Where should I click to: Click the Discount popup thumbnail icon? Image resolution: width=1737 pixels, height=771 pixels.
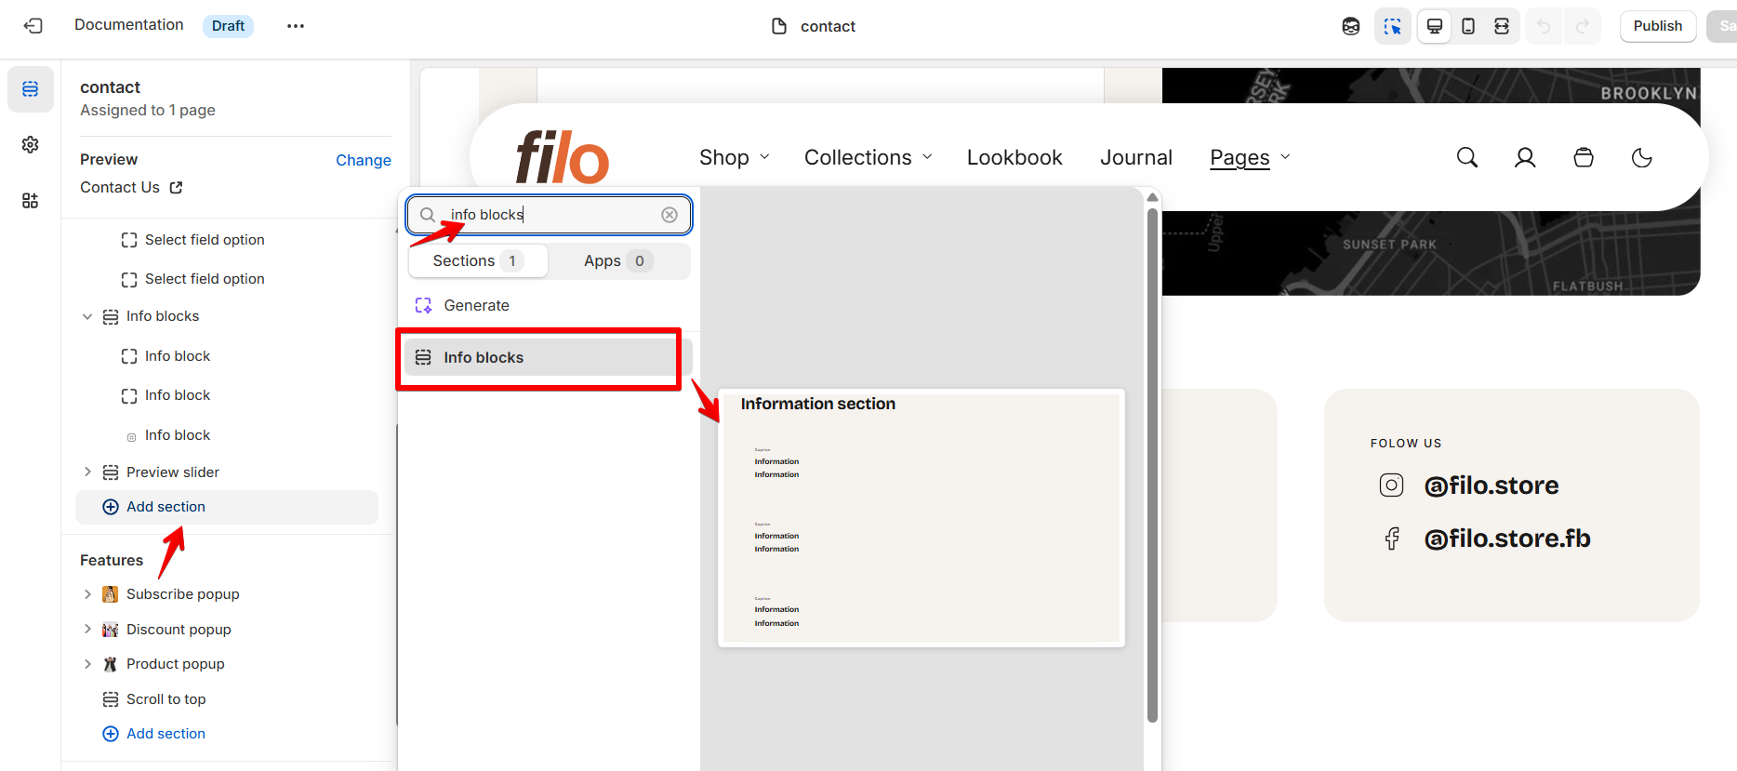click(x=111, y=630)
